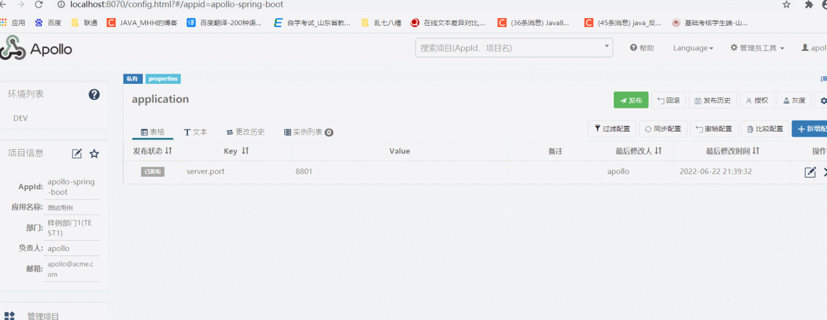Reload the browser page
Viewport: 827px width, 320px height.
(x=39, y=5)
